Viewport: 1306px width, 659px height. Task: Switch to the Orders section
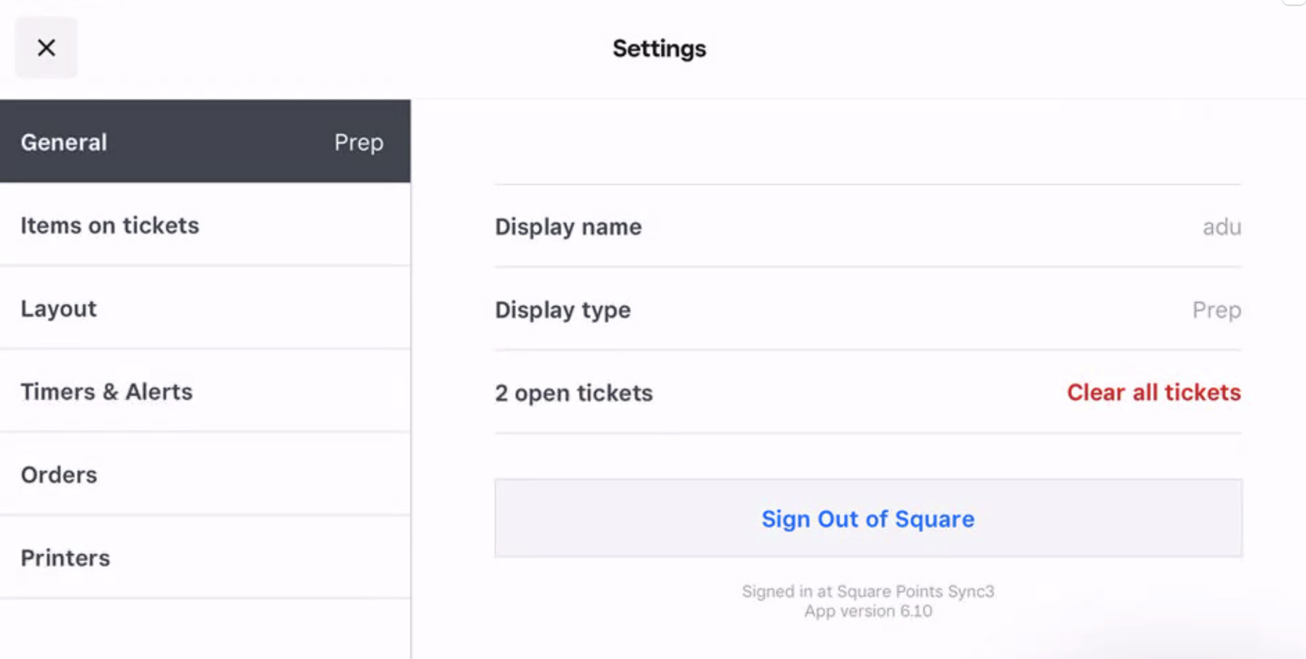59,475
